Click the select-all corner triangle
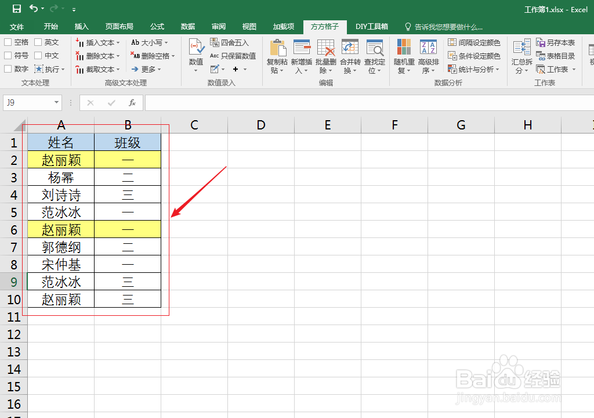Viewport: 594px width, 418px height. pos(19,125)
